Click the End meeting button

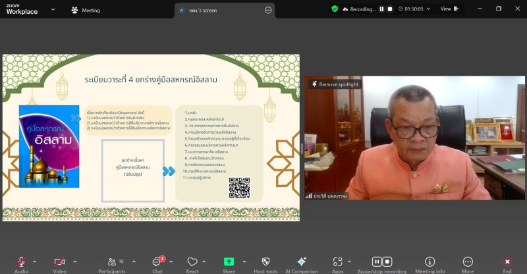507,261
